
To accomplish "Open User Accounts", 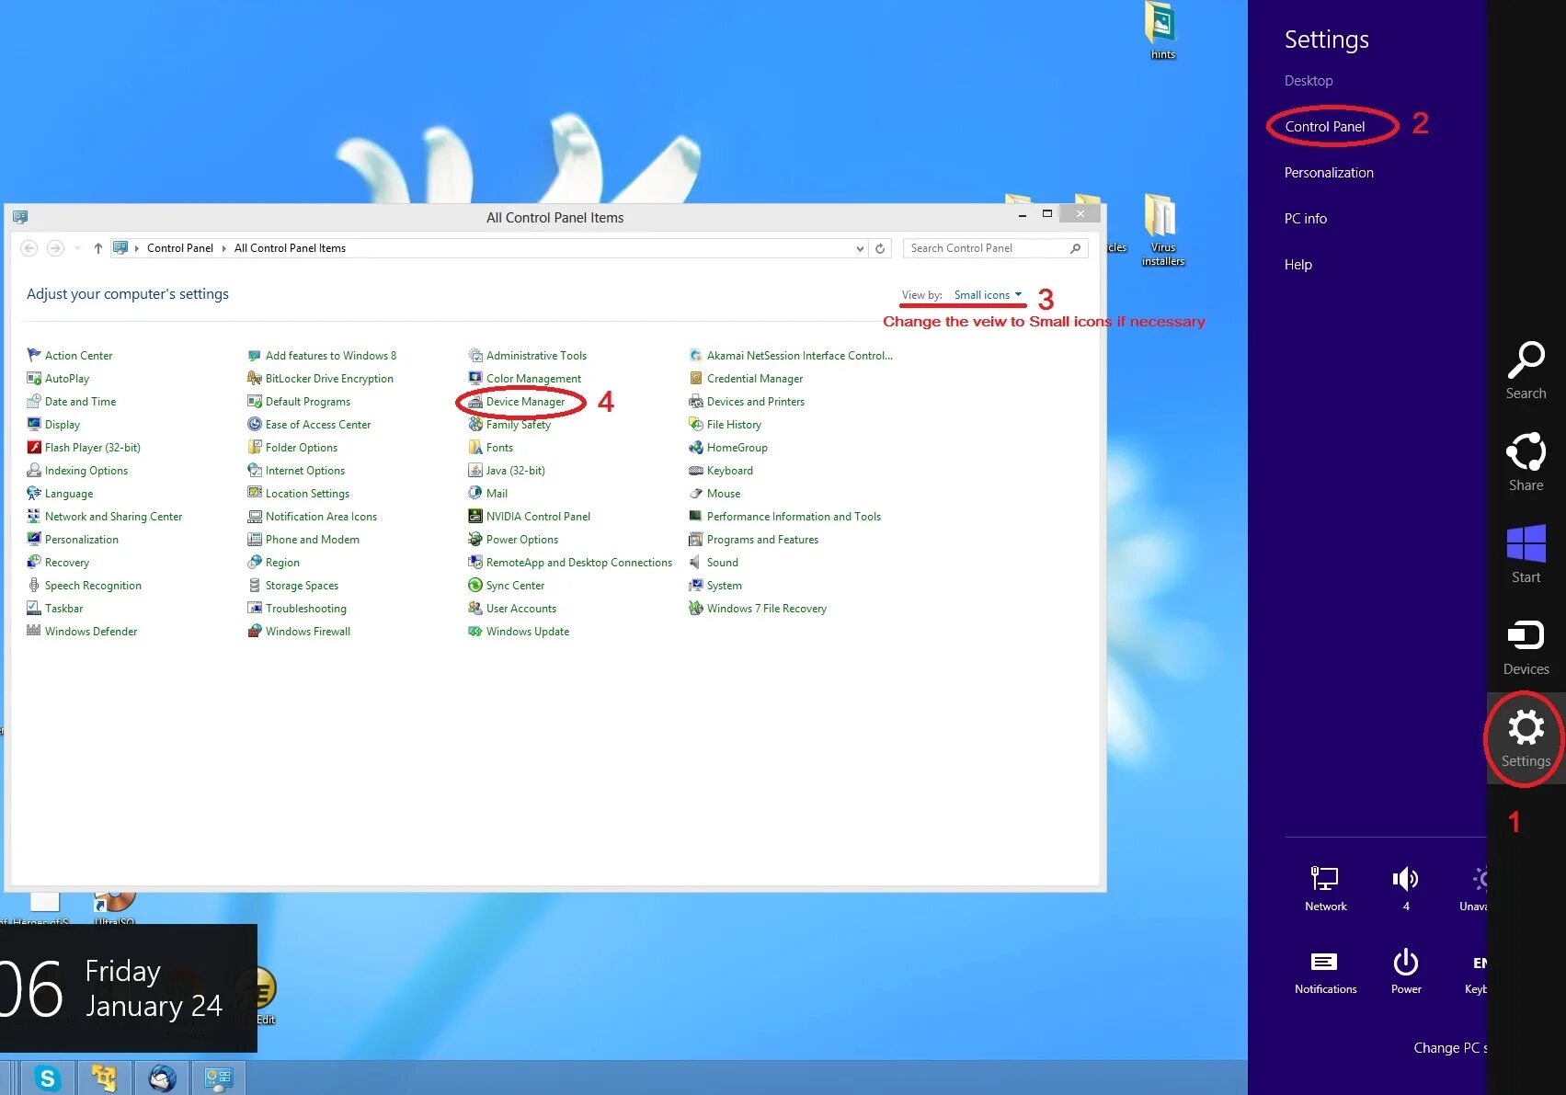I will pyautogui.click(x=512, y=609).
